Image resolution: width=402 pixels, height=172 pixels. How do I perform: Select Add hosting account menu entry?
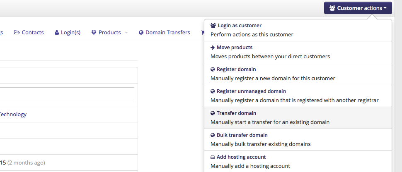click(x=298, y=162)
